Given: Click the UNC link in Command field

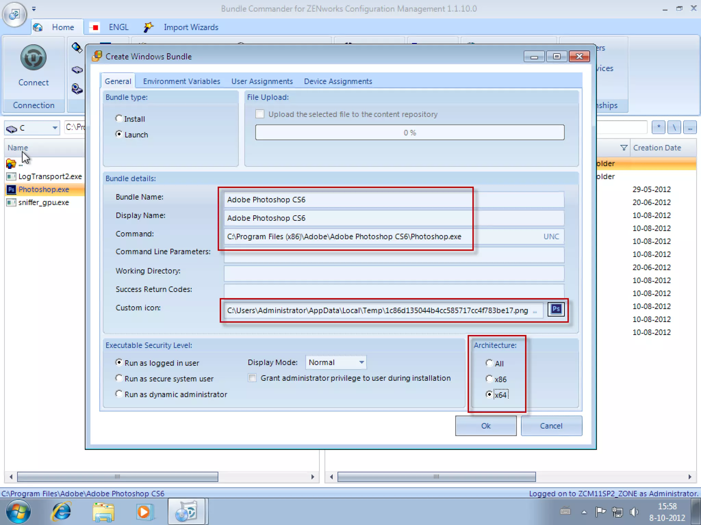Looking at the screenshot, I should click(551, 237).
